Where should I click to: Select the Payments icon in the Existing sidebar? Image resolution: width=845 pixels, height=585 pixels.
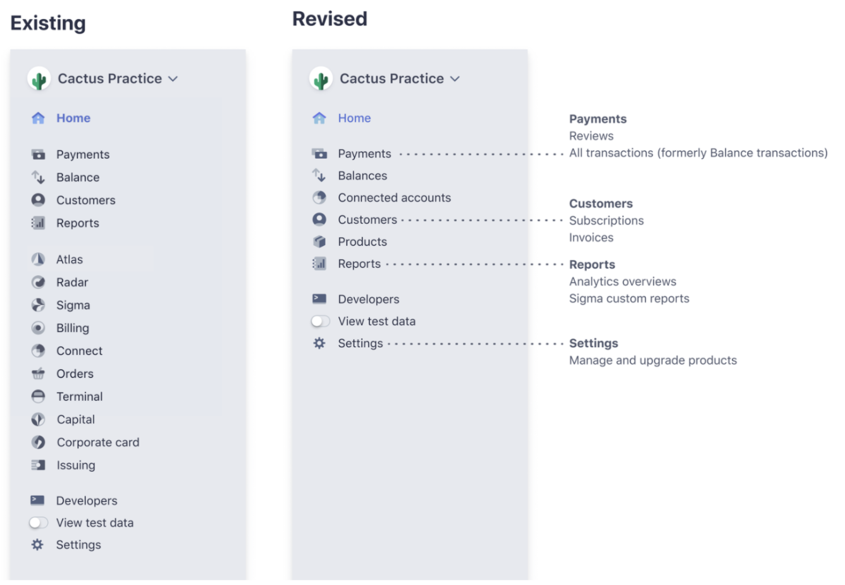pyautogui.click(x=39, y=154)
